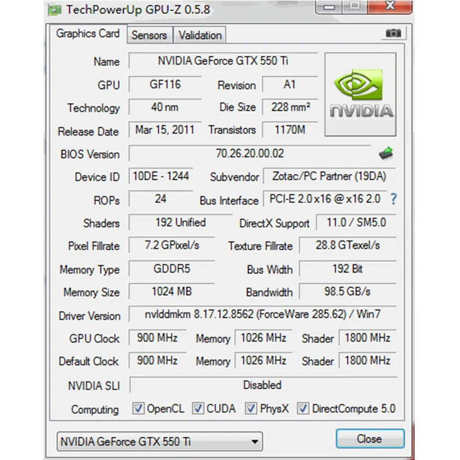
Task: Toggle the OpenCL checkbox
Action: click(x=138, y=408)
